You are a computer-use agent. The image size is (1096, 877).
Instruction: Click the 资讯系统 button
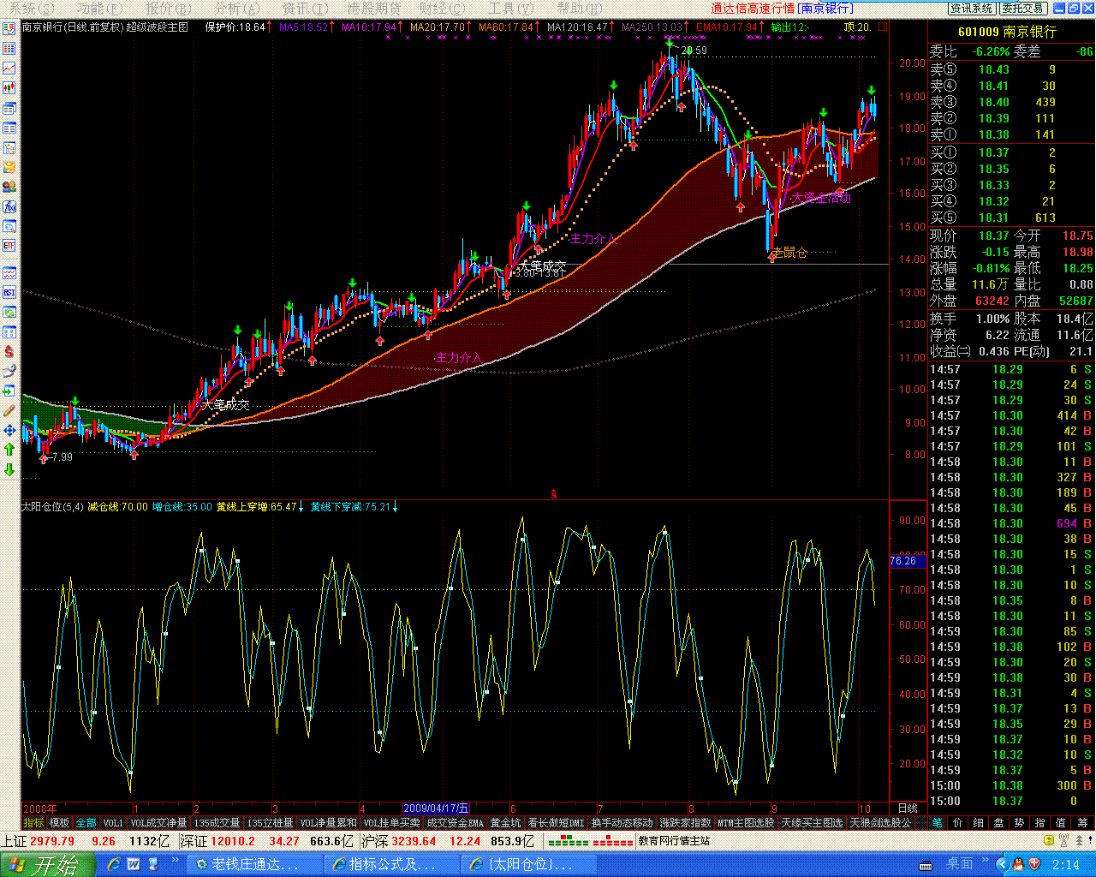pos(972,9)
